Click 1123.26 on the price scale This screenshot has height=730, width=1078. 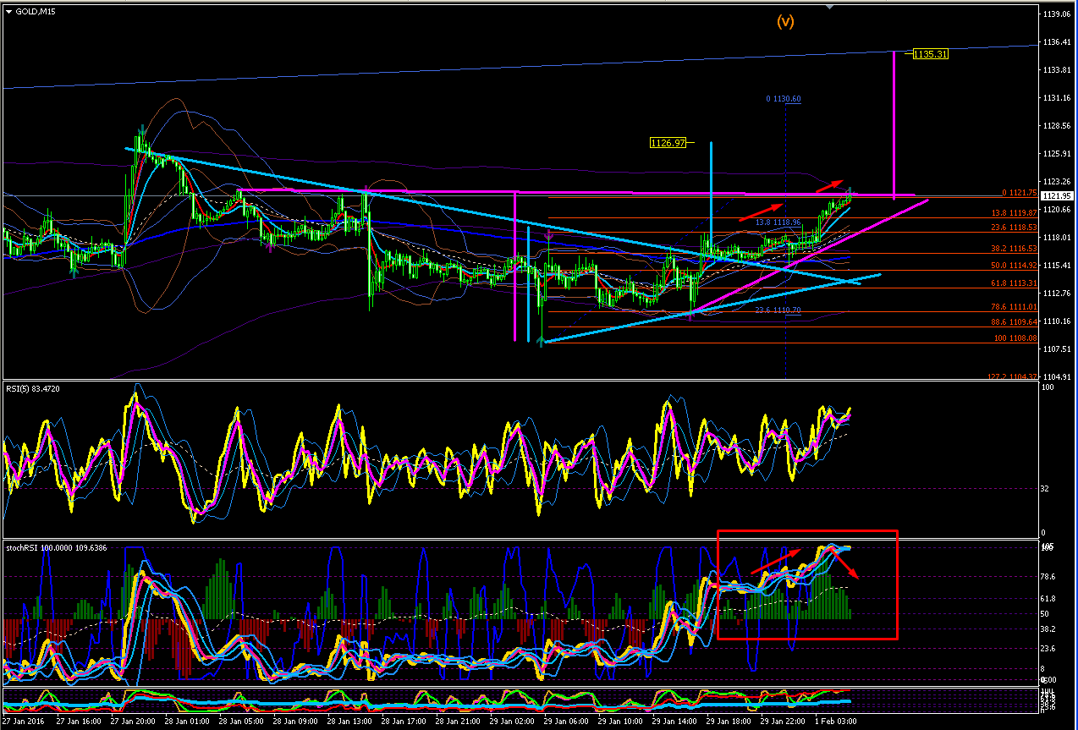pyautogui.click(x=1058, y=182)
